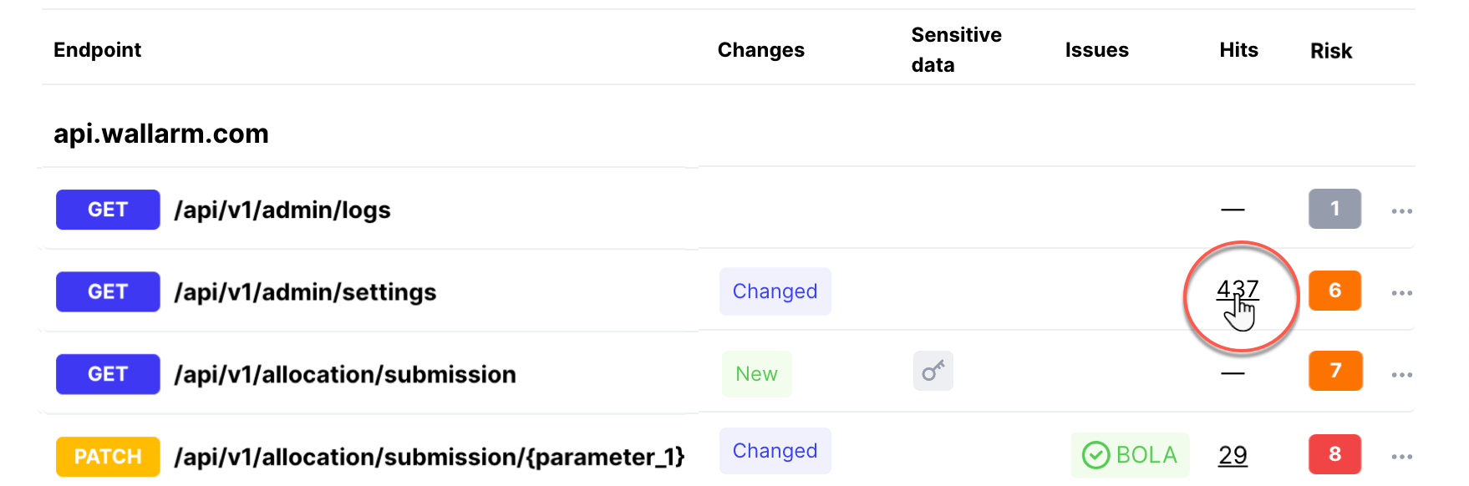The width and height of the screenshot is (1469, 486).
Task: Click the GET badge for /api/v1/admin/logs
Action: click(x=107, y=210)
